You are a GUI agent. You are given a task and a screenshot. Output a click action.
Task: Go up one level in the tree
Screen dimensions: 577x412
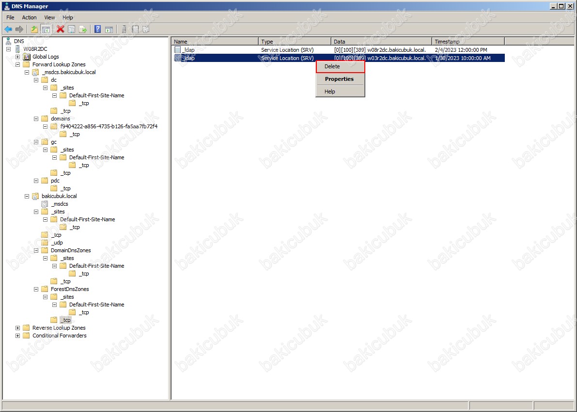click(x=34, y=29)
